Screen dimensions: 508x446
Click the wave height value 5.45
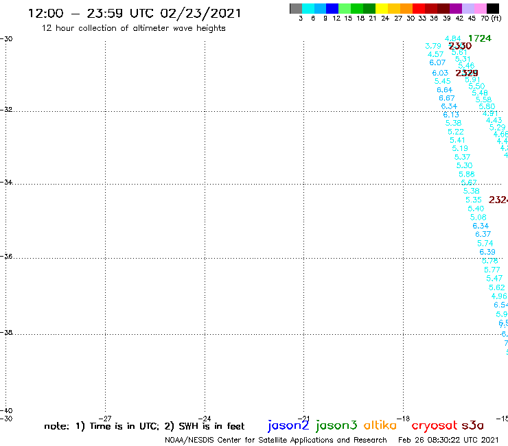tap(442, 81)
